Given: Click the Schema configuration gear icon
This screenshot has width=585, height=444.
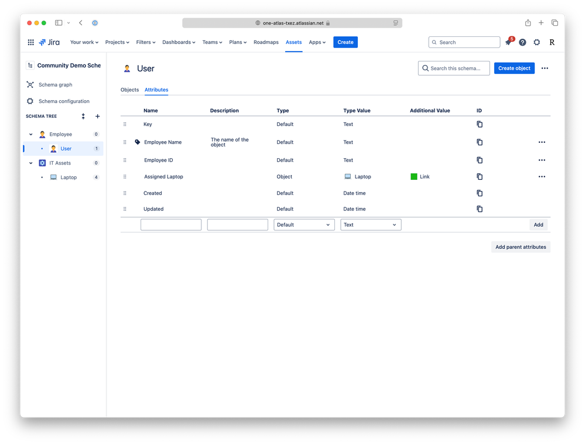Looking at the screenshot, I should tap(30, 101).
